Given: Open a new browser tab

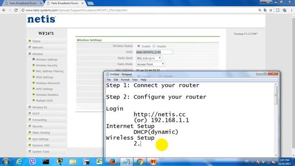Looking at the screenshot, I should [90, 3].
